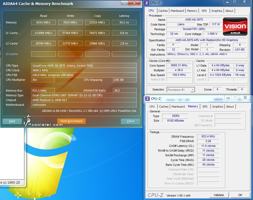The width and height of the screenshot is (253, 200).
Task: Open Mainboard tab in top CPU-Z window
Action: 177,11
